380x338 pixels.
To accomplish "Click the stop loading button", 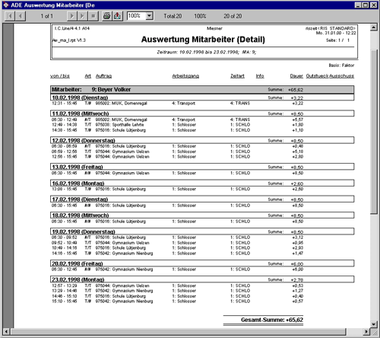I will point(93,16).
